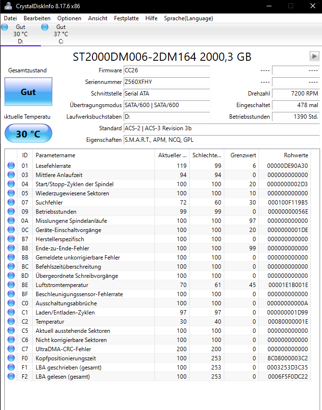Click status circle for Ende-zu-Ende-Fehler
Screen dimensions: 322x410
pyautogui.click(x=11, y=248)
